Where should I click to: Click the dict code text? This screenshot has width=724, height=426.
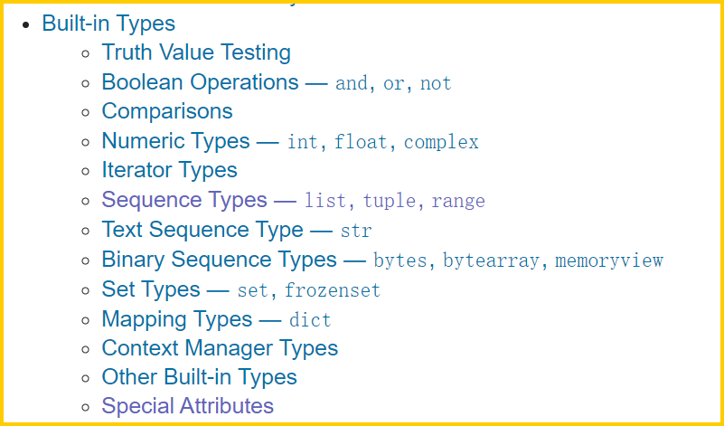click(x=310, y=320)
